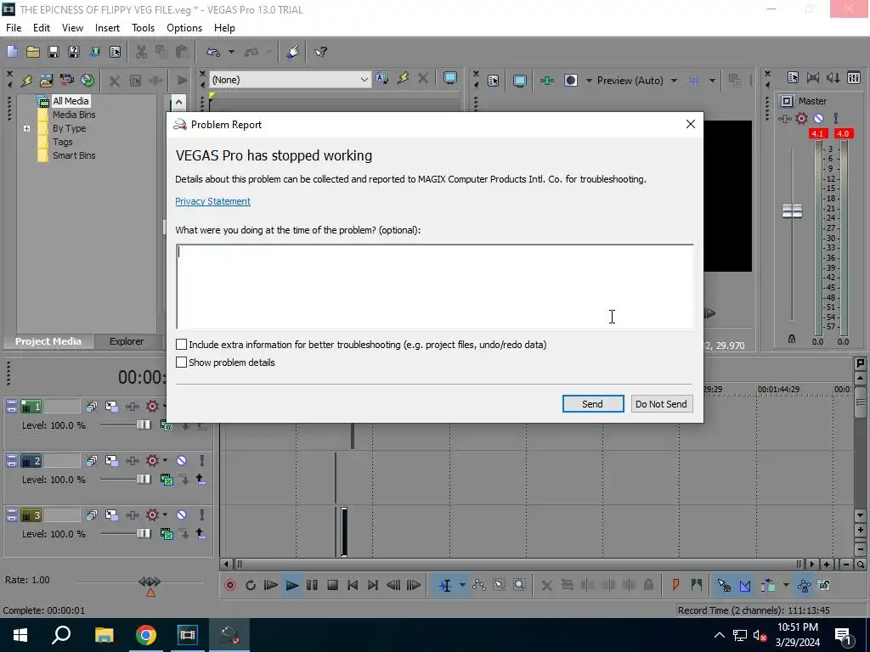Open the Auto Ripple mode dropdown arrow
The image size is (870, 652).
tap(786, 586)
